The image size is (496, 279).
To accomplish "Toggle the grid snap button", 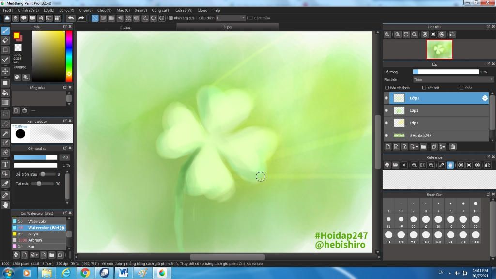I will click(x=111, y=18).
